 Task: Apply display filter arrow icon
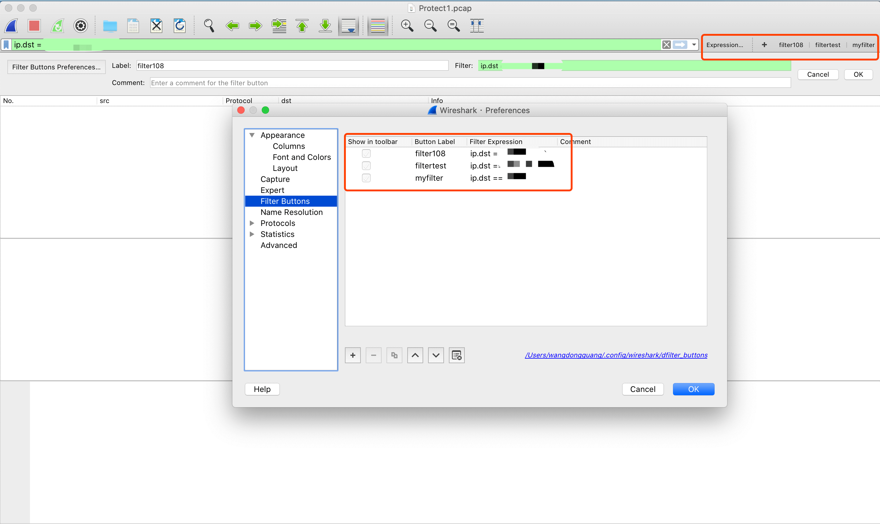(680, 45)
